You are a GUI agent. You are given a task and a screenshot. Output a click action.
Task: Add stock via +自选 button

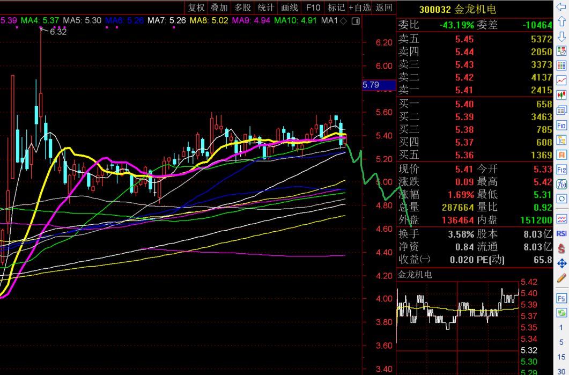pyautogui.click(x=360, y=8)
